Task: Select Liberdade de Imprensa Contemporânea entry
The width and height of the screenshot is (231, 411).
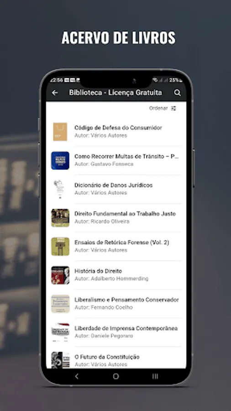Action: coord(116,332)
